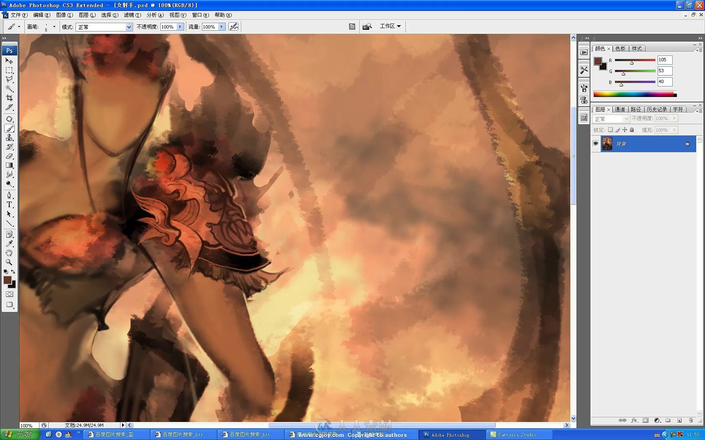Select the Eraser tool
Viewport: 705px width, 440px height.
pos(9,156)
